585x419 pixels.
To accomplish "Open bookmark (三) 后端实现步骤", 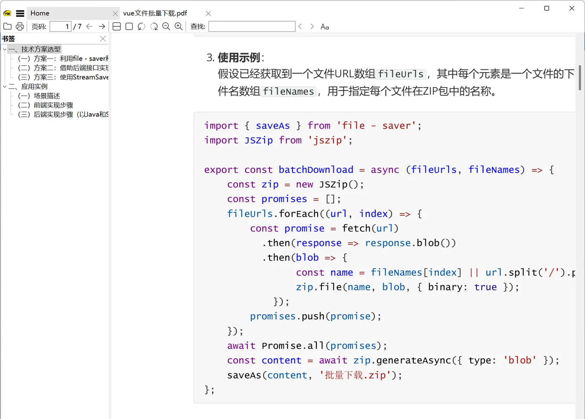I will pos(63,114).
